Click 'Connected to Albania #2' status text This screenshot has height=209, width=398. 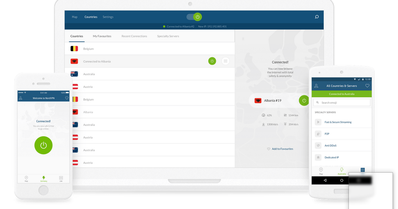[x=181, y=27]
